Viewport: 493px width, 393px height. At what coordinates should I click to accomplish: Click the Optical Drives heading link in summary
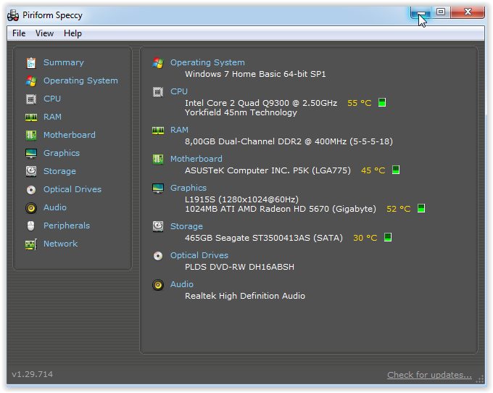click(x=199, y=255)
